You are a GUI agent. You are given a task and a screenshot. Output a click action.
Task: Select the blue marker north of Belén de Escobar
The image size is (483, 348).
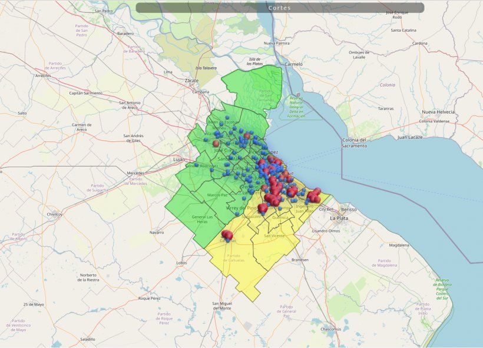227,117
